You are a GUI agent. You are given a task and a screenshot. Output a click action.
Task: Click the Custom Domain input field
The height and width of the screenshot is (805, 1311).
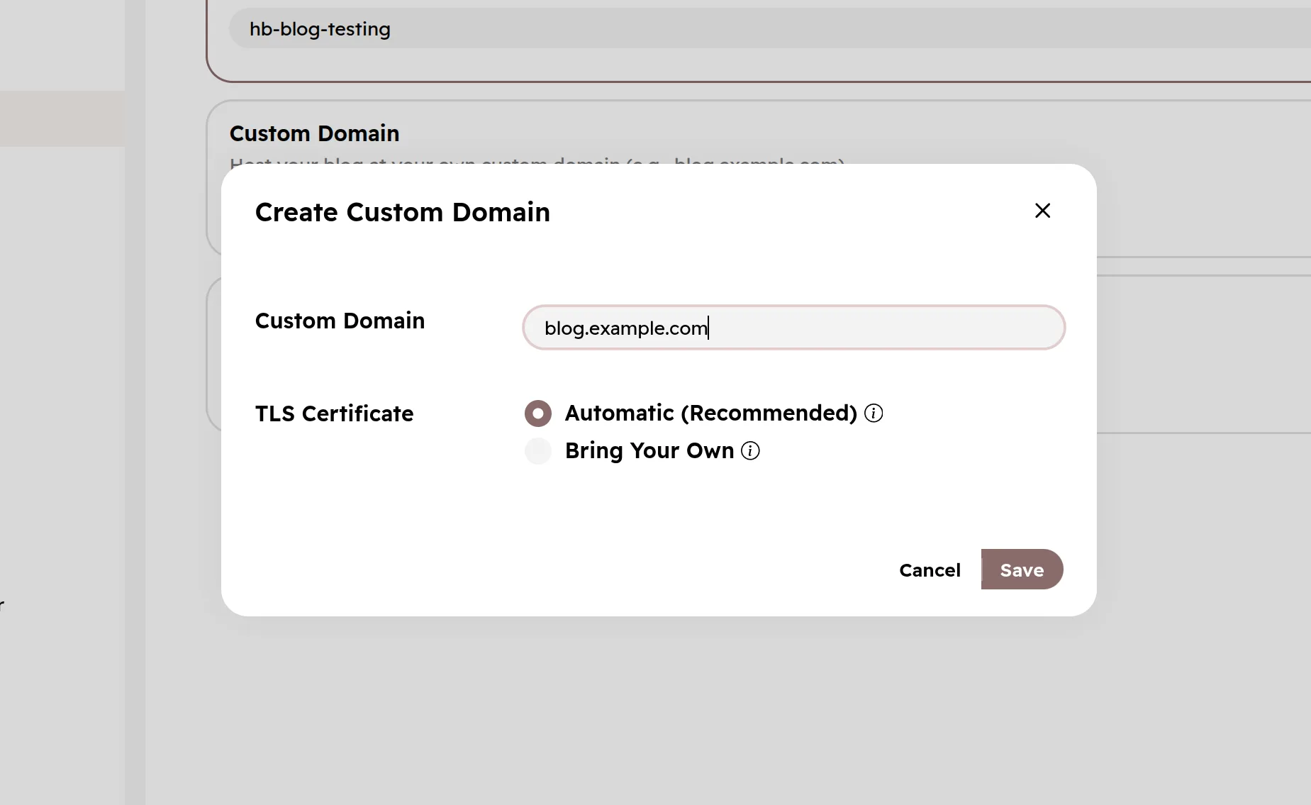pyautogui.click(x=794, y=328)
